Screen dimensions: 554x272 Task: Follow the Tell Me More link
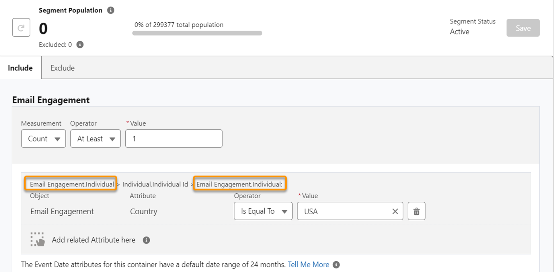tap(309, 265)
